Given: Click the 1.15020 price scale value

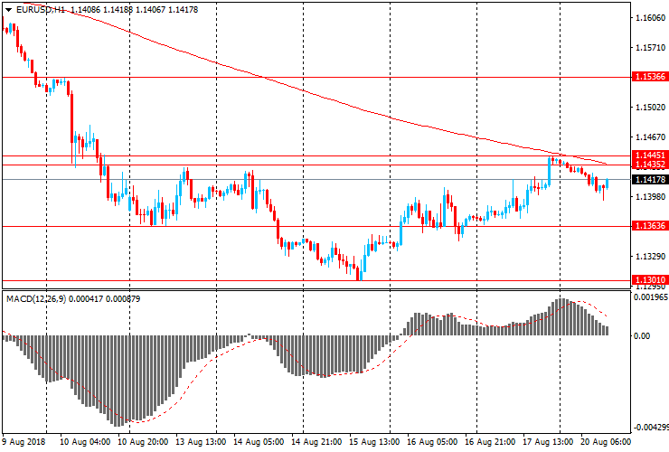Looking at the screenshot, I should click(650, 108).
